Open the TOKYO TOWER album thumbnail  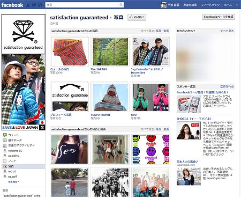[x=110, y=97]
